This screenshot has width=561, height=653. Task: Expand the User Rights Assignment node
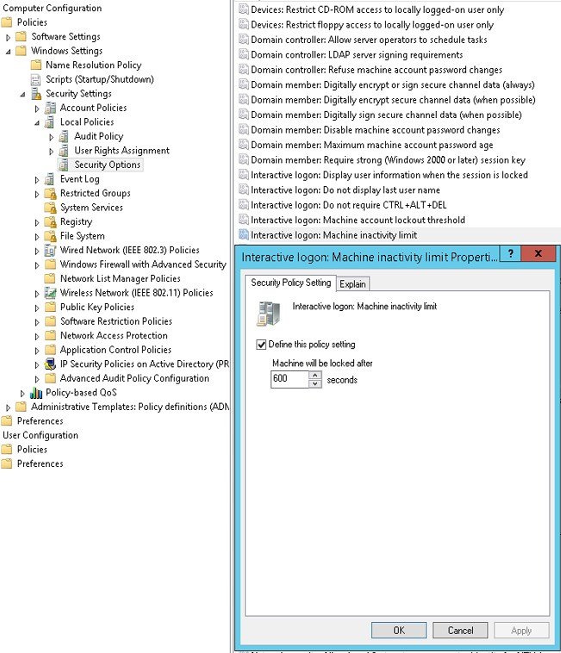pos(51,152)
